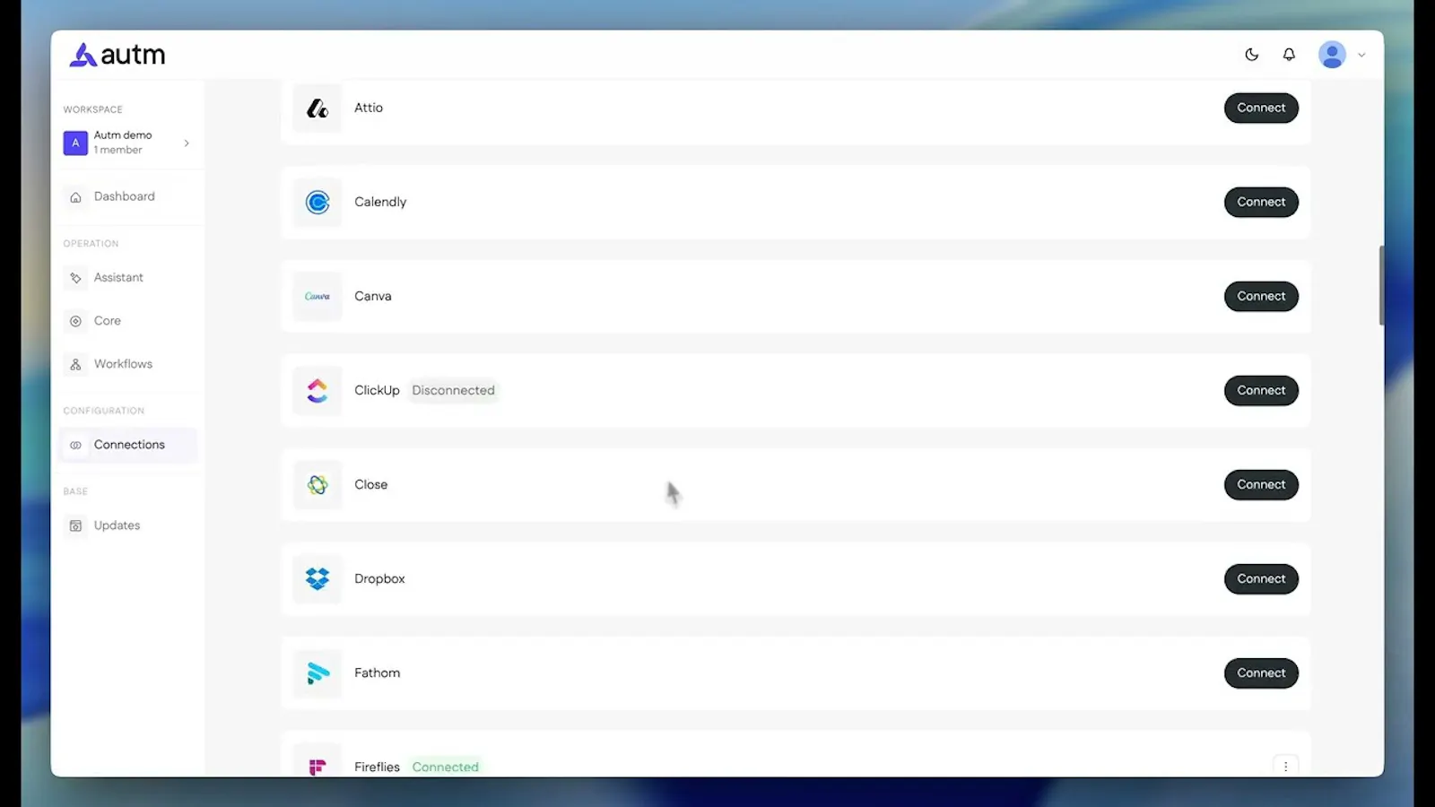Click the Dropbox logo icon
The width and height of the screenshot is (1435, 807).
(317, 579)
